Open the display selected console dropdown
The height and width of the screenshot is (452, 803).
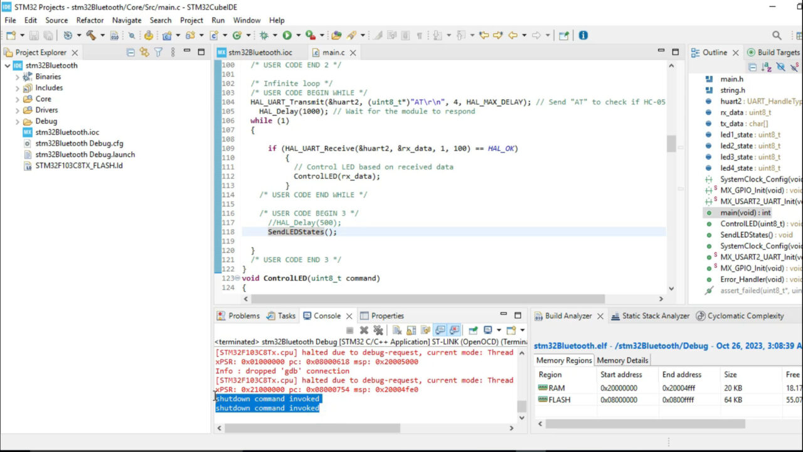coord(499,330)
